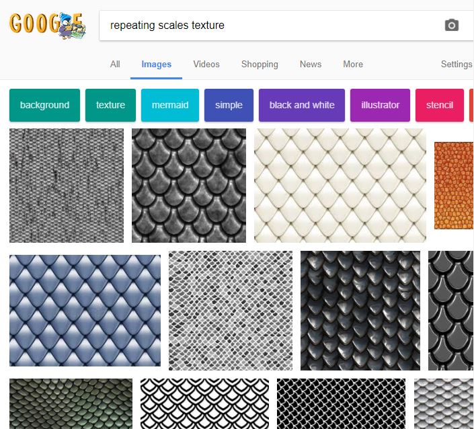The image size is (474, 429).
Task: Choose the simple filter chip
Action: (229, 105)
